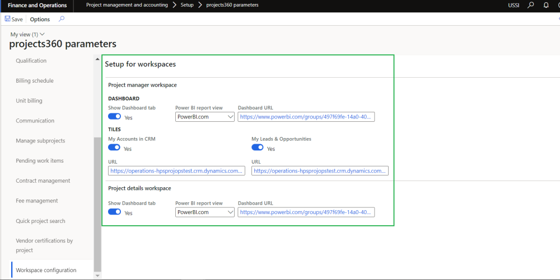Click projects360 parameters breadcrumb
This screenshot has height=280, width=560.
pyautogui.click(x=232, y=5)
